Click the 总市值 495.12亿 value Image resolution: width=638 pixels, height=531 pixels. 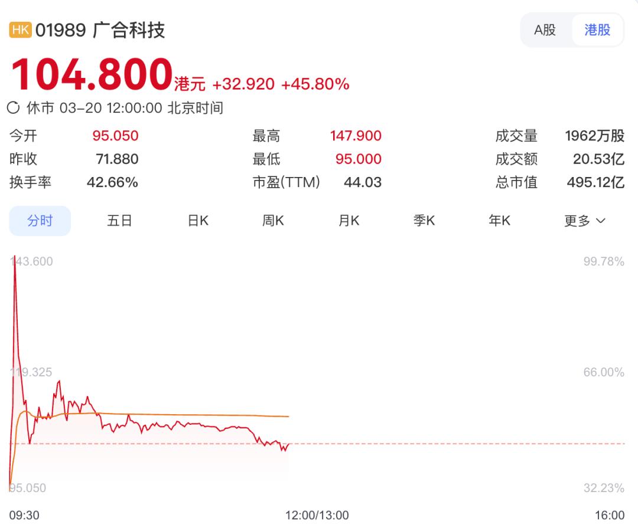tap(595, 182)
